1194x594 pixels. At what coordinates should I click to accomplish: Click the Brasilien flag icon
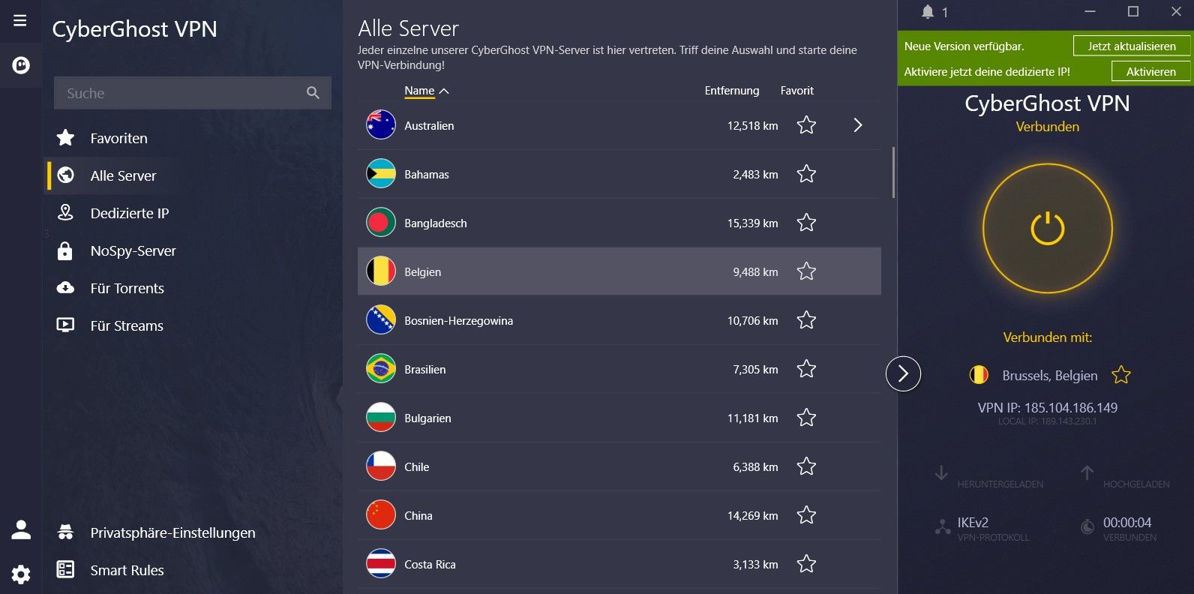(x=381, y=369)
